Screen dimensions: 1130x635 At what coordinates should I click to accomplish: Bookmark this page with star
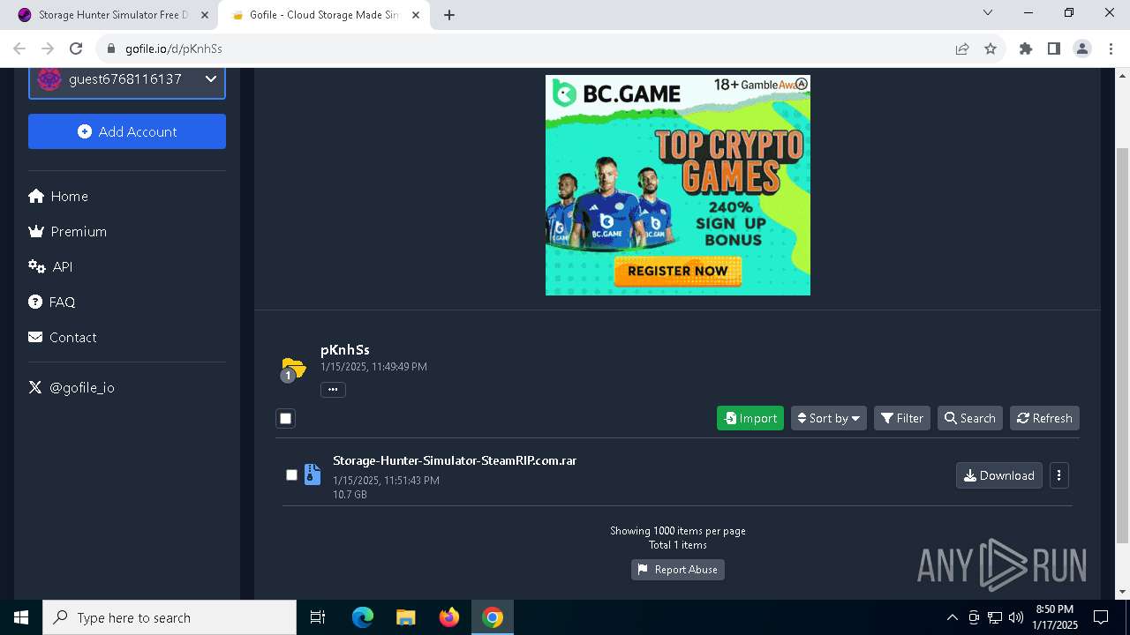pos(991,49)
